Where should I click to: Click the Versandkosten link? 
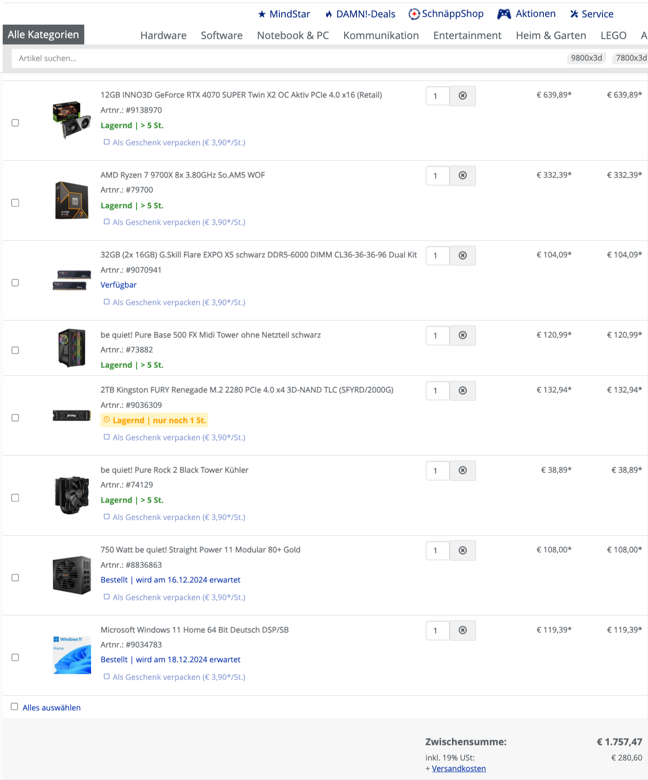pyautogui.click(x=459, y=769)
